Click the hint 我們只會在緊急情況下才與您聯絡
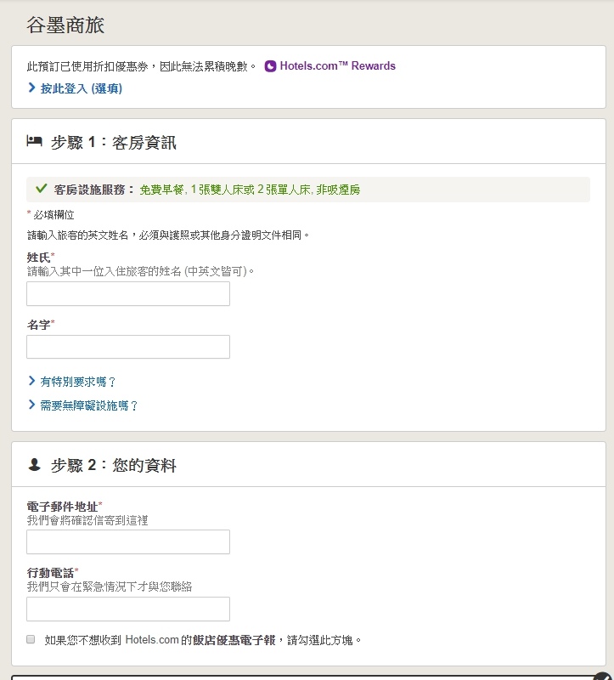614x680 pixels. click(x=110, y=586)
